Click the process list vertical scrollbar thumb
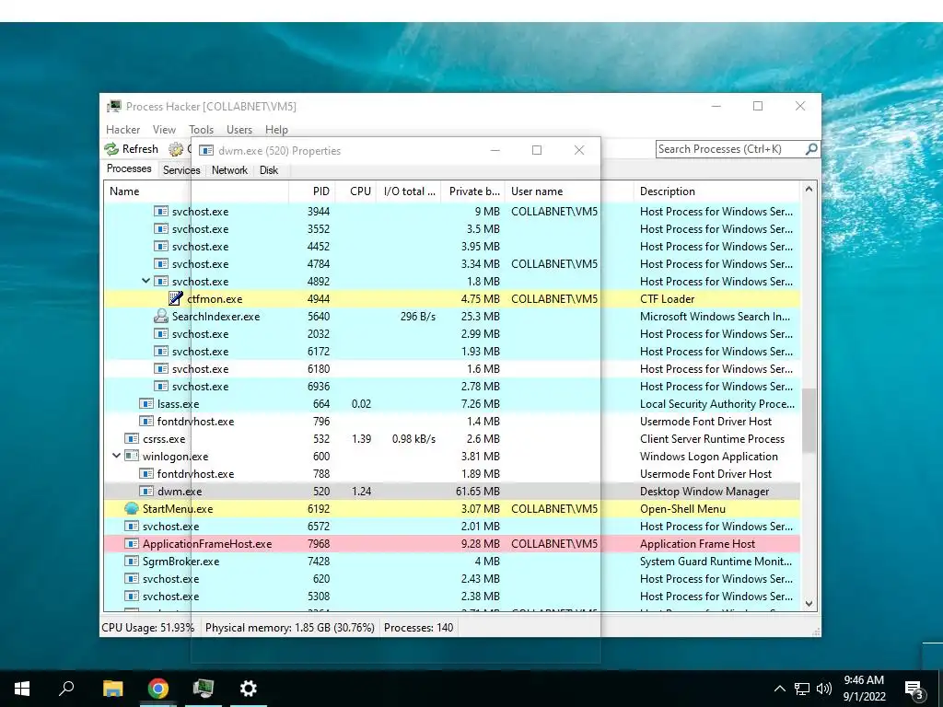 point(809,420)
